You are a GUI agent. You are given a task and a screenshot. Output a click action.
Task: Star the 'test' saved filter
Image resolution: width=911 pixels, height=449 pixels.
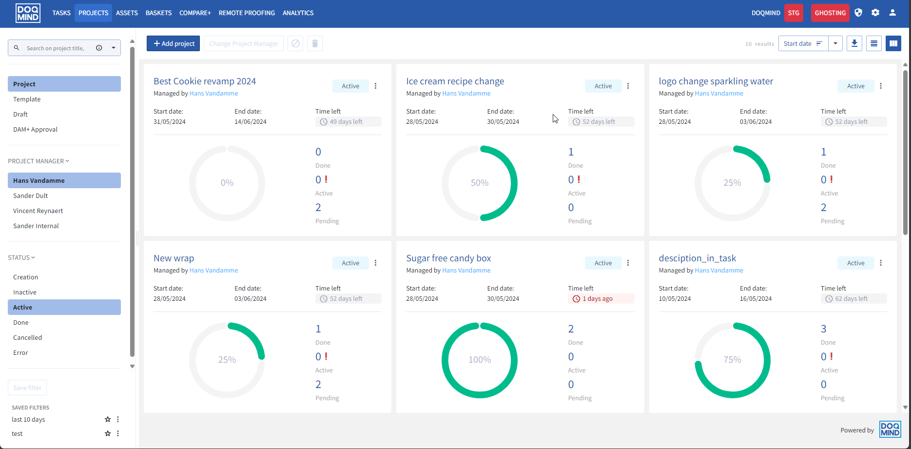click(108, 433)
